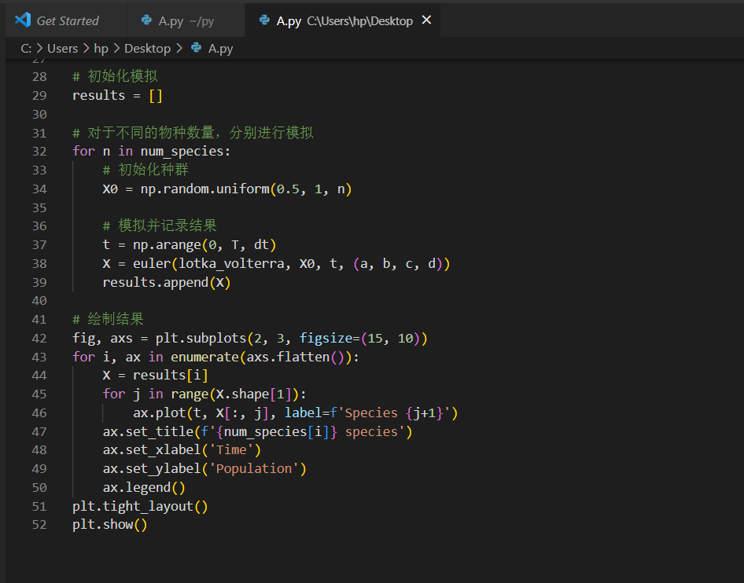Click 'plt.tight_layout()' on line 51
The width and height of the screenshot is (744, 583).
click(140, 507)
